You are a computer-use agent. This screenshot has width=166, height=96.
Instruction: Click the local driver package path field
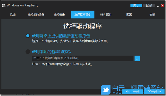[x=83, y=58]
